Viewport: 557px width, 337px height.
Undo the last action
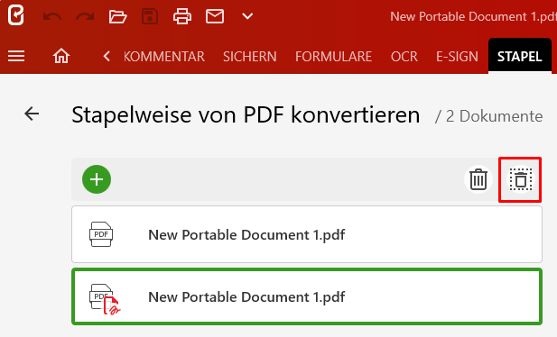(52, 16)
